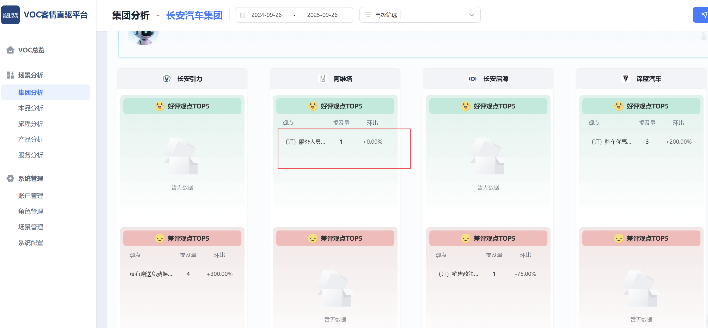
Task: Expand the 高级筛选 dropdown arrow
Action: [x=471, y=15]
